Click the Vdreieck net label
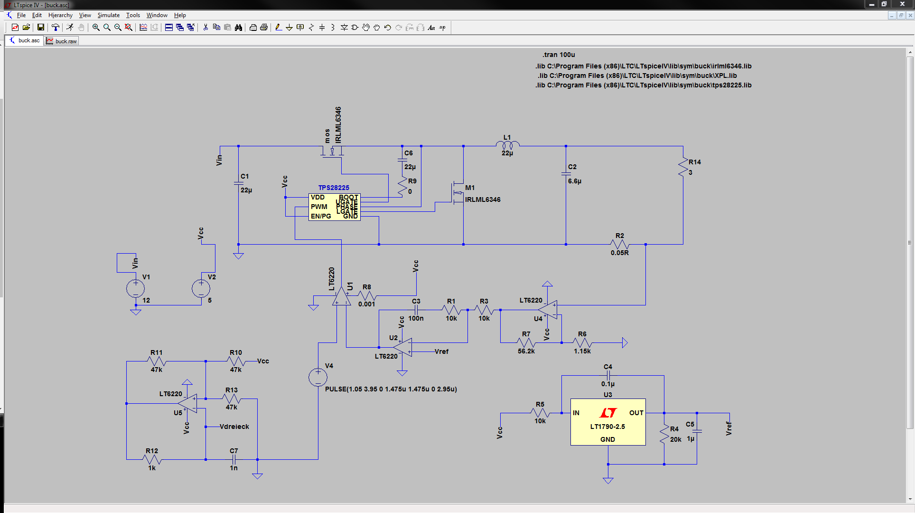This screenshot has width=915, height=513. point(234,427)
